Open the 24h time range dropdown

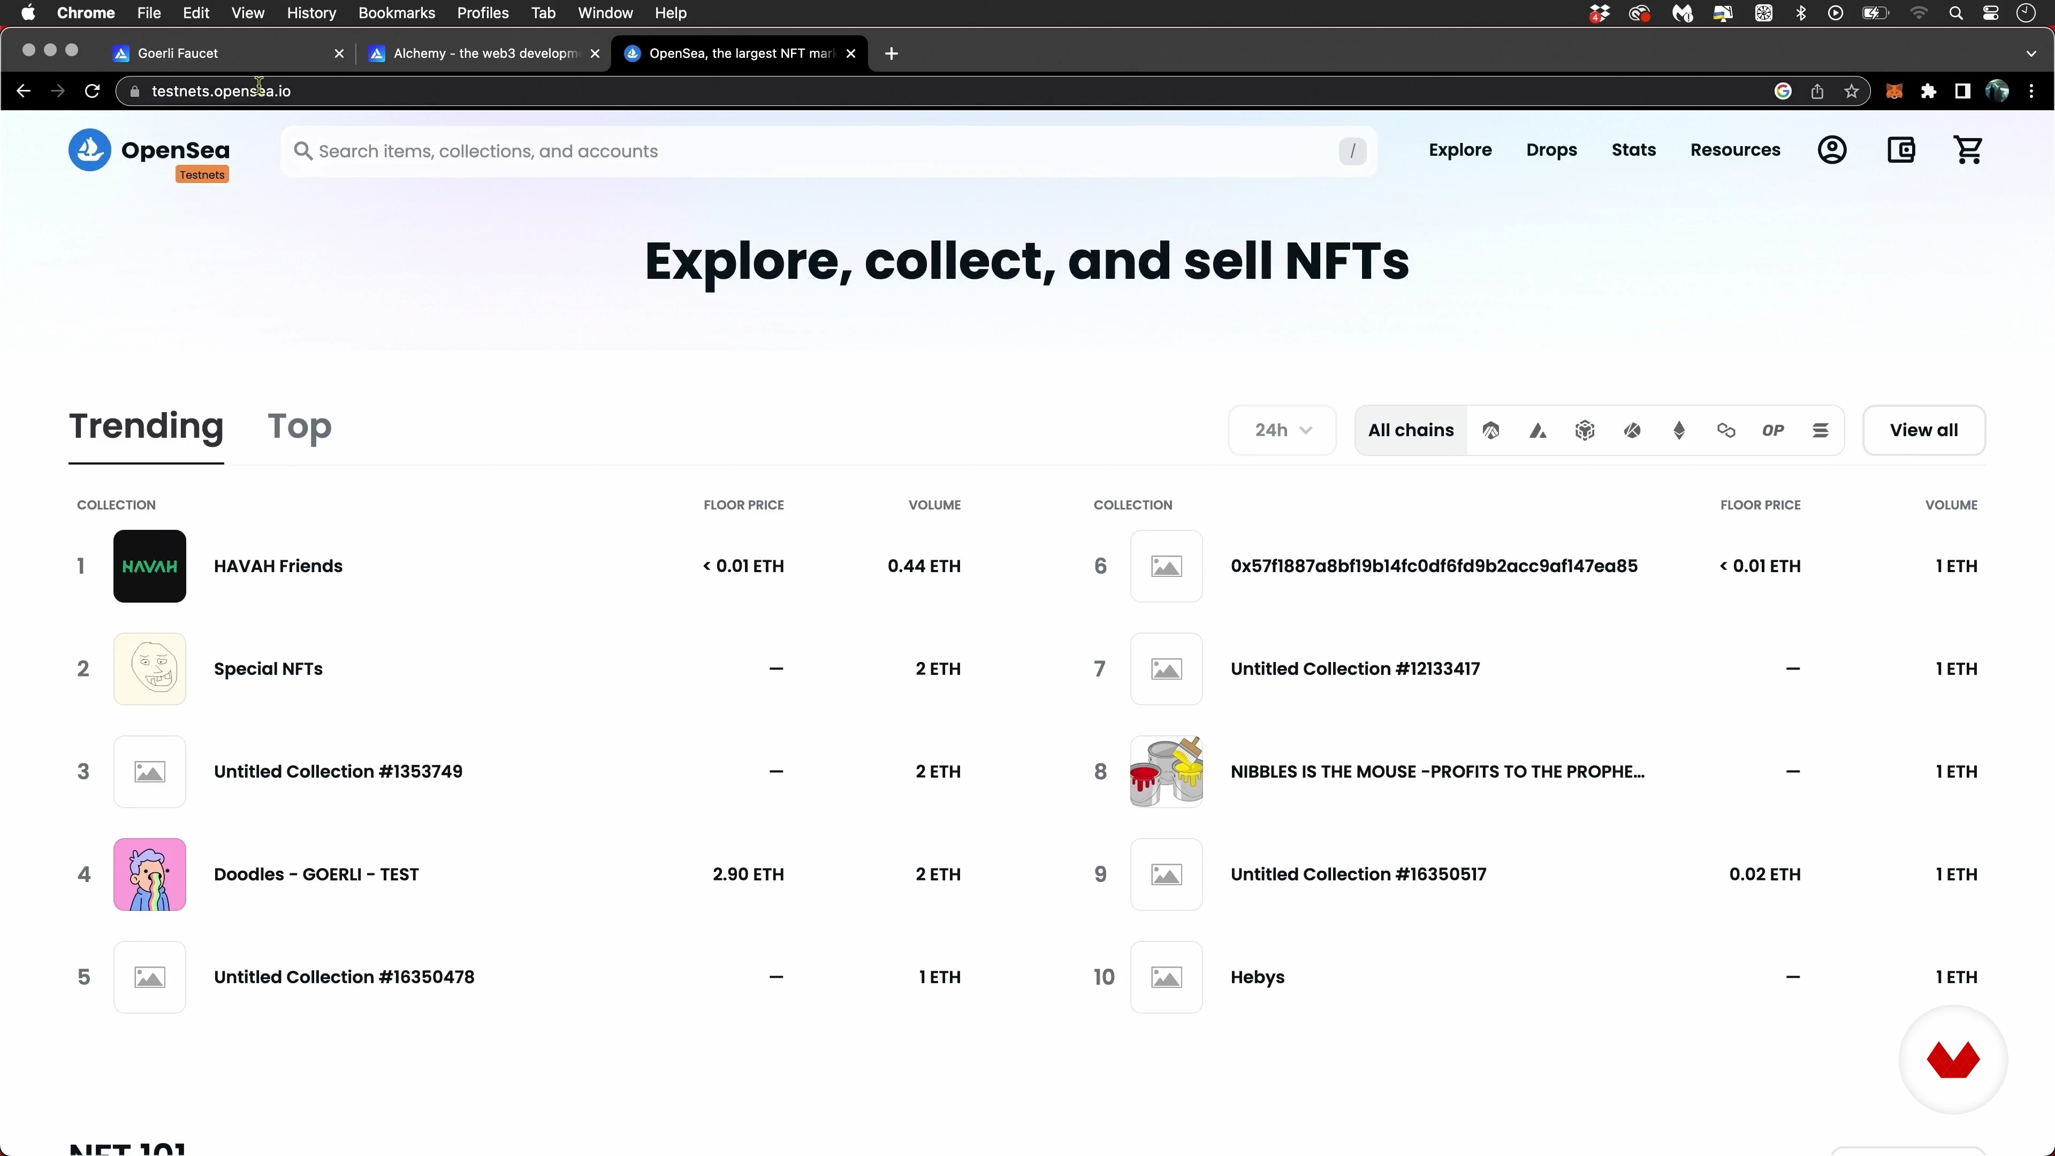coord(1282,431)
